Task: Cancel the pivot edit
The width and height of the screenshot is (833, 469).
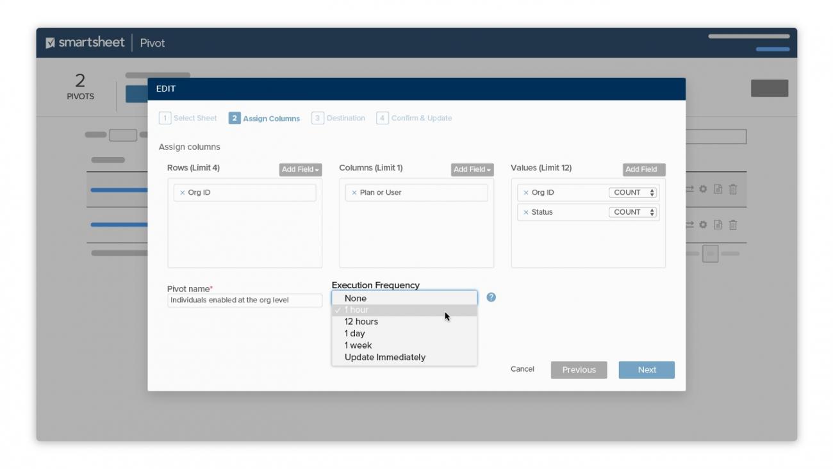Action: coord(522,368)
